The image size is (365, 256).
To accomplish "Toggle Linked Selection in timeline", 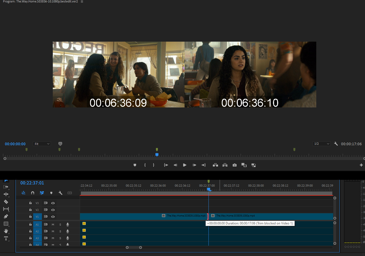I will (x=42, y=193).
